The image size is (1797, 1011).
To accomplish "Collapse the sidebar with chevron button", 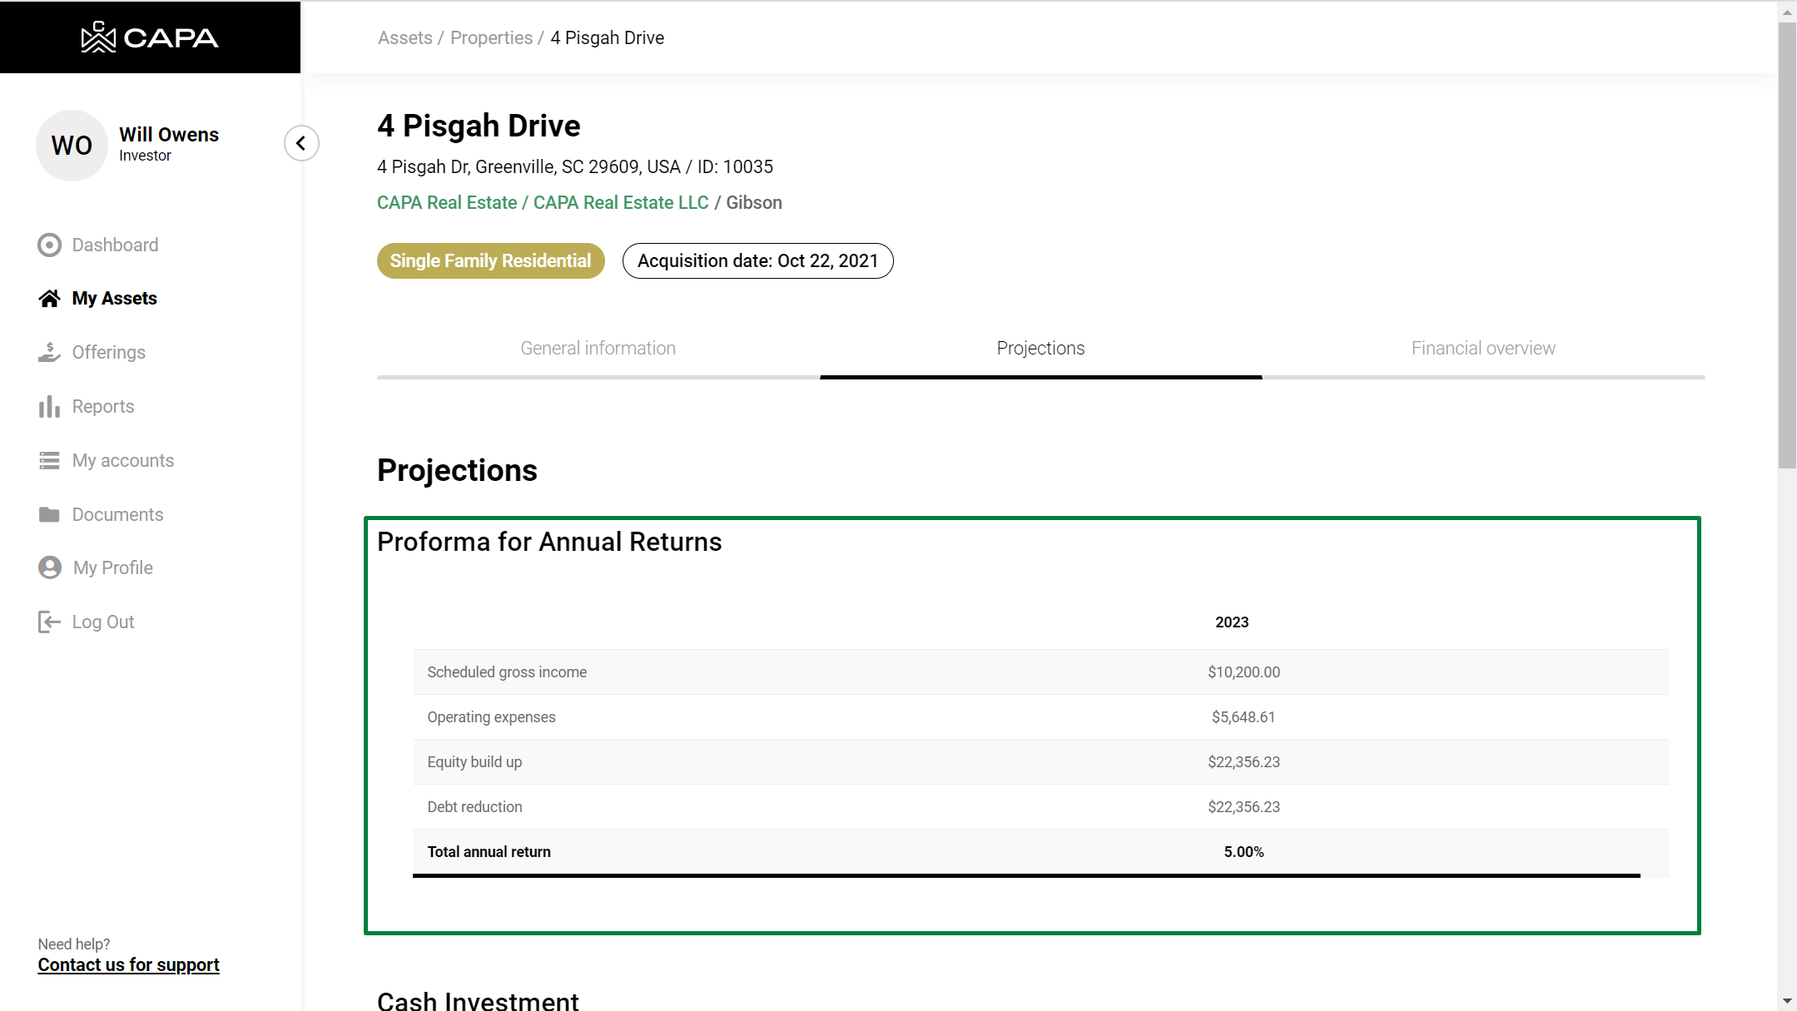I will point(301,143).
